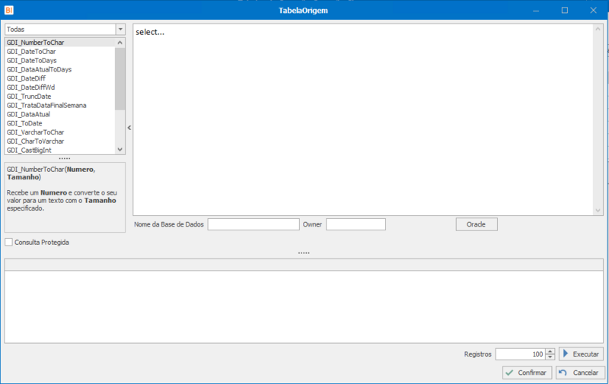Select GDI_TruncDate function
The height and width of the screenshot is (384, 609).
pyautogui.click(x=61, y=97)
